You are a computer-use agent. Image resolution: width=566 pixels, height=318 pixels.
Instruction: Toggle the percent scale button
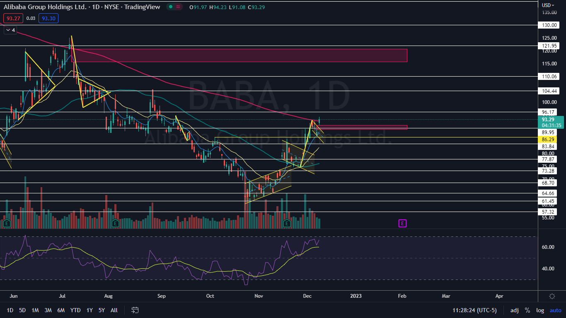tap(527, 310)
